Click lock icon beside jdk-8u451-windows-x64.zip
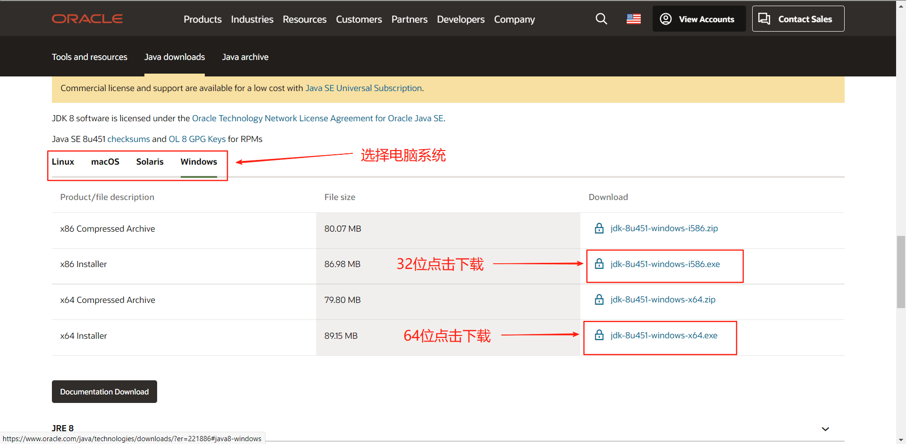This screenshot has height=444, width=906. pos(599,300)
